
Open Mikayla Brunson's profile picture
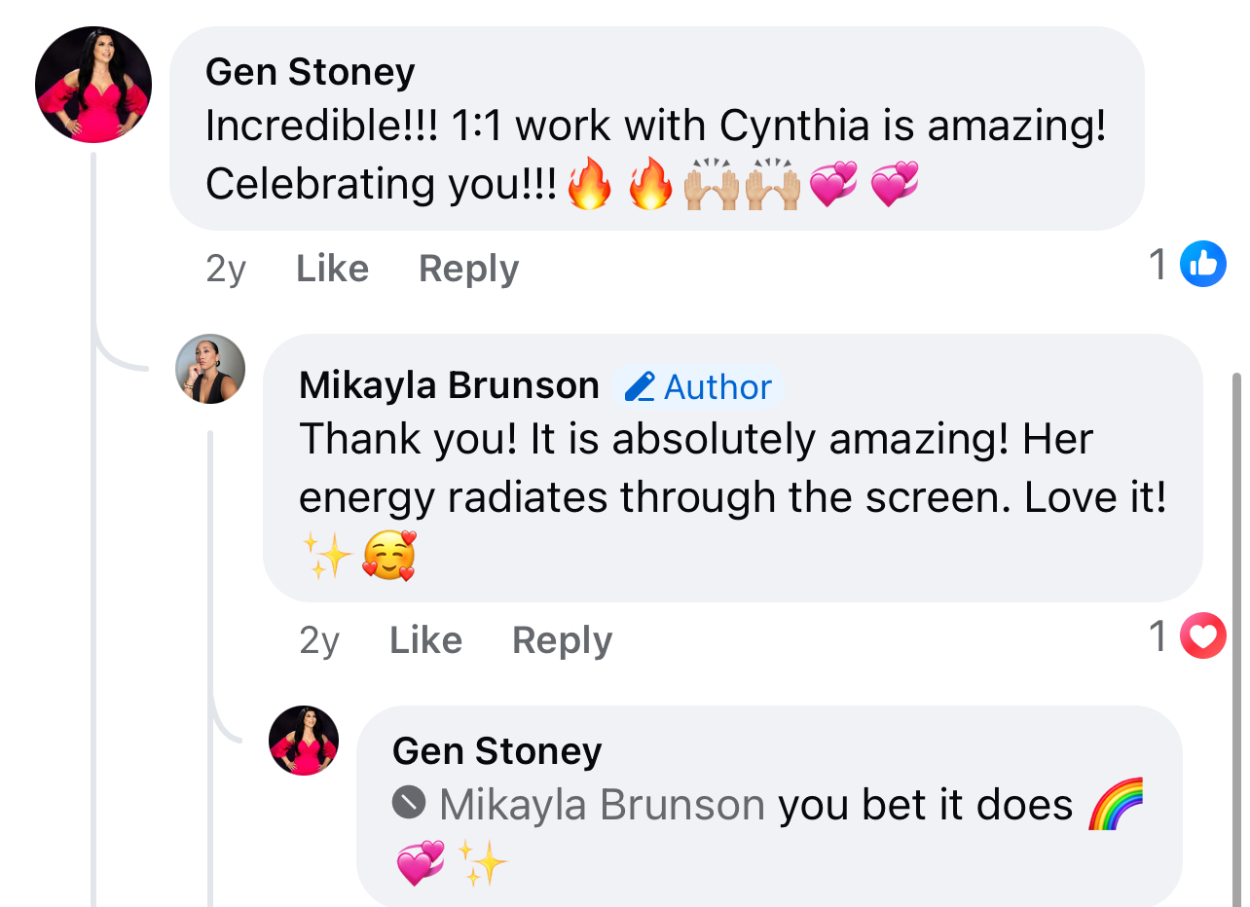click(210, 369)
